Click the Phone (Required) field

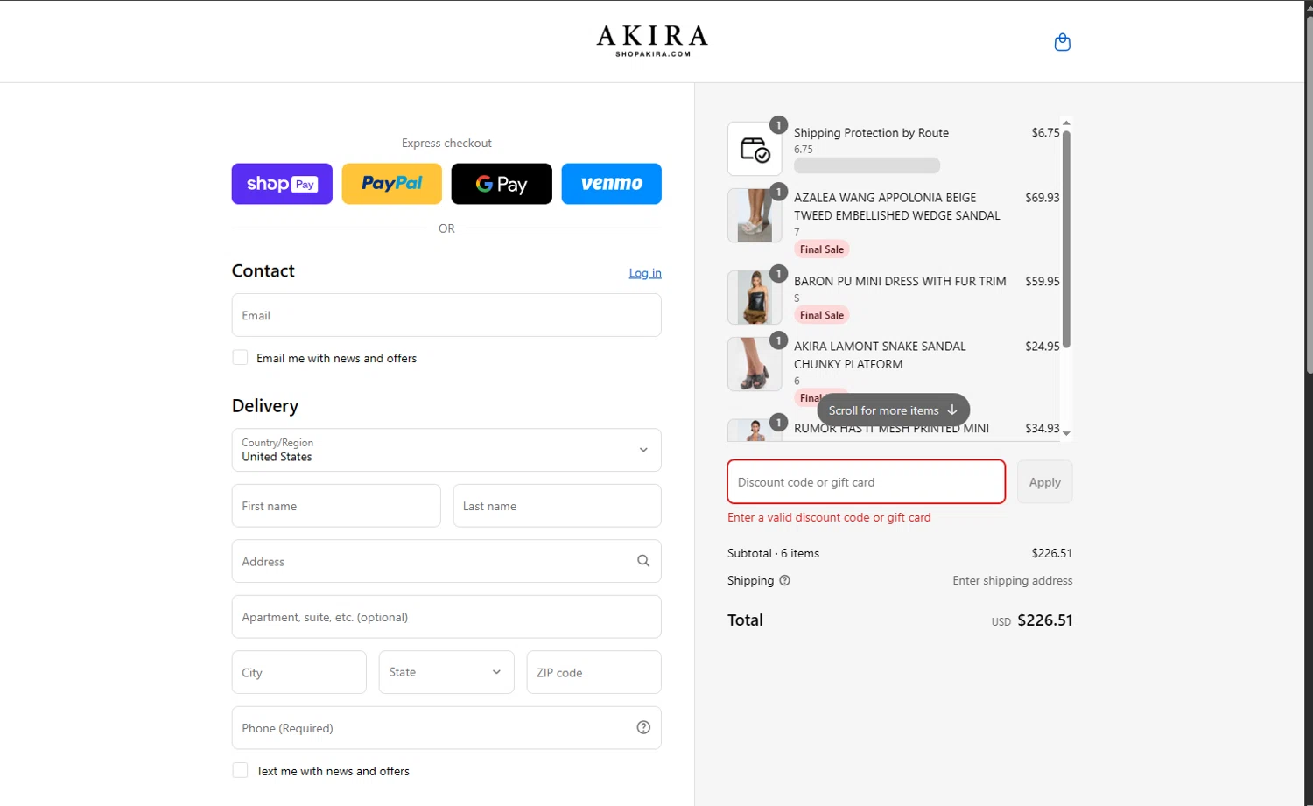tap(446, 728)
